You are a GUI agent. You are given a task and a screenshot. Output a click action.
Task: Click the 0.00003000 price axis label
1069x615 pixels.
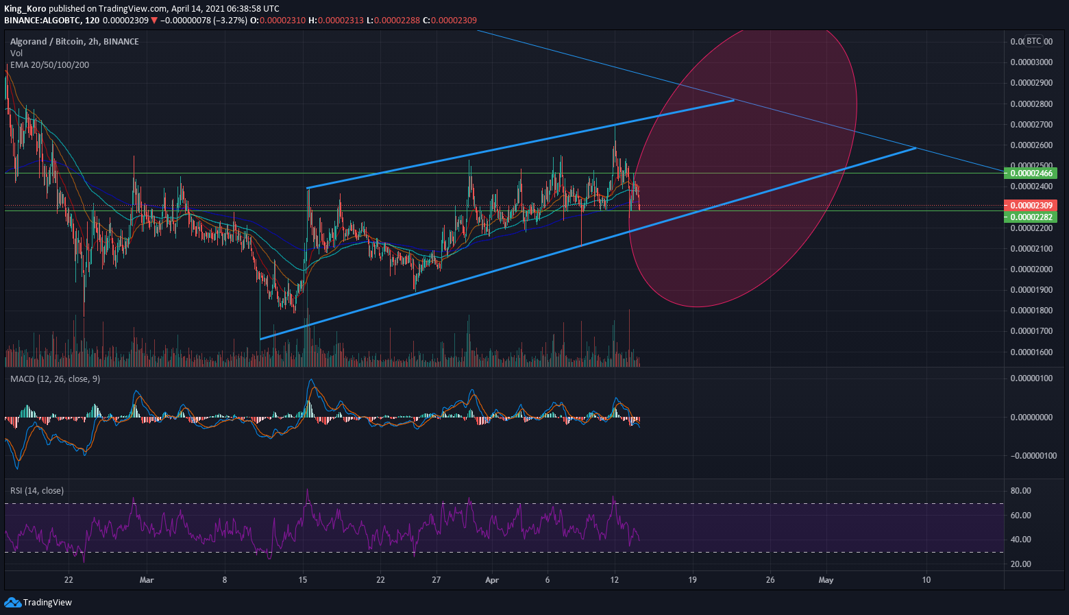coord(1031,62)
